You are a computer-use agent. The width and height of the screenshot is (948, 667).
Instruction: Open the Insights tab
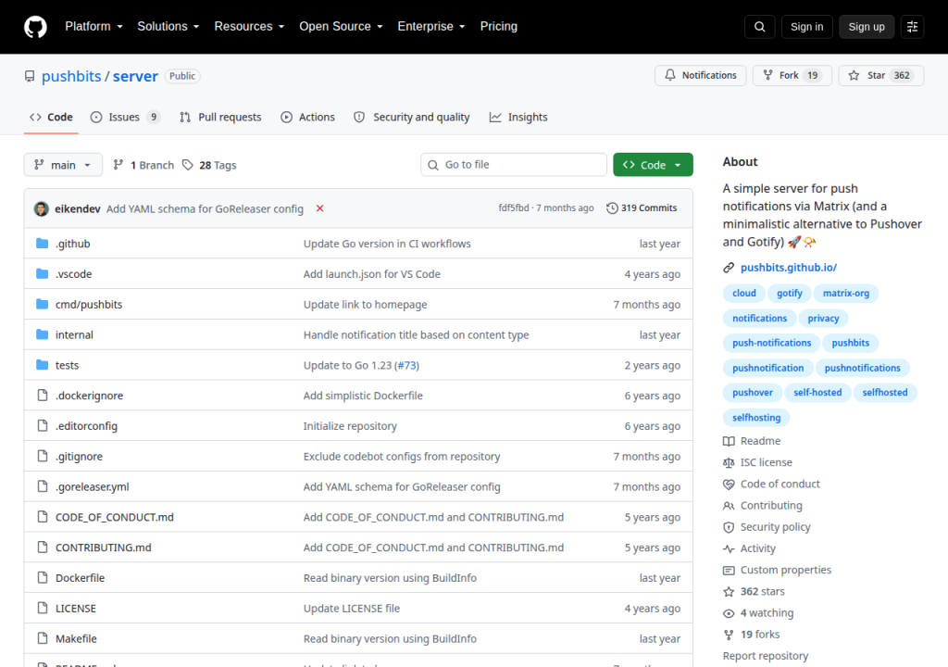point(518,118)
